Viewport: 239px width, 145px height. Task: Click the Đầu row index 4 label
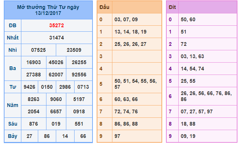101,69
